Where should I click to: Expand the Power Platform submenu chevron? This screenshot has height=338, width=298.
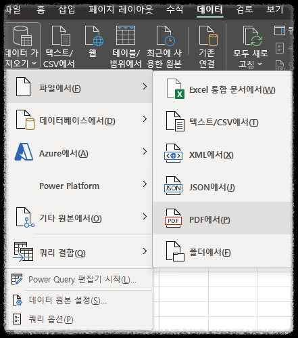[145, 184]
